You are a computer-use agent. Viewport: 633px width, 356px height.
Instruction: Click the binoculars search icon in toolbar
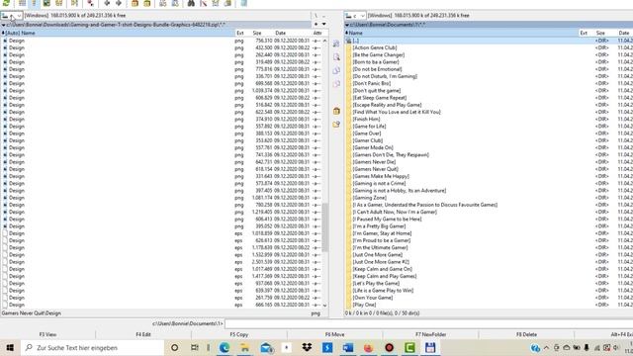pyautogui.click(x=191, y=3)
